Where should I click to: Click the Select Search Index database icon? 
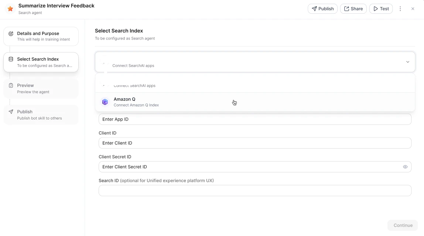point(10,59)
